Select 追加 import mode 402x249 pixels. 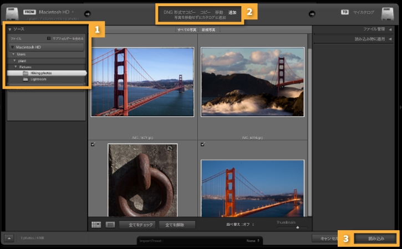232,12
